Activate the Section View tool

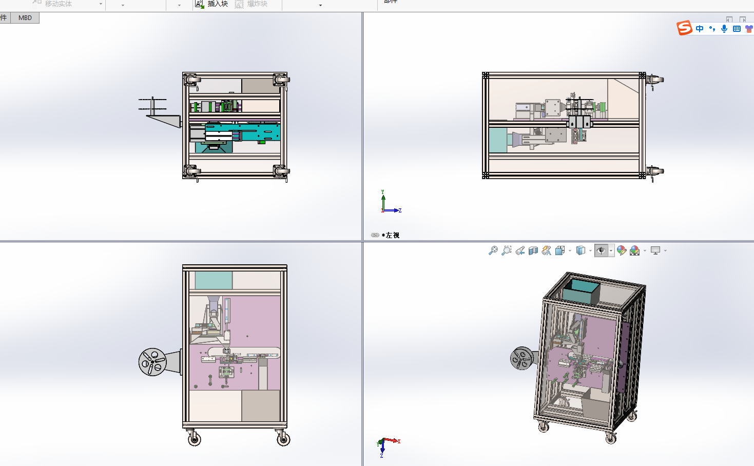[533, 250]
